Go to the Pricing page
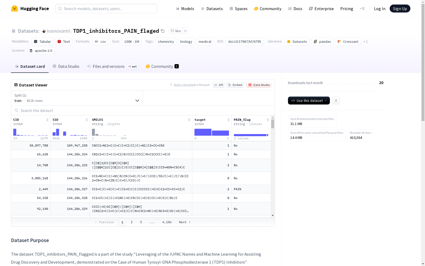Screen dimensions: 425x266 click(347, 9)
